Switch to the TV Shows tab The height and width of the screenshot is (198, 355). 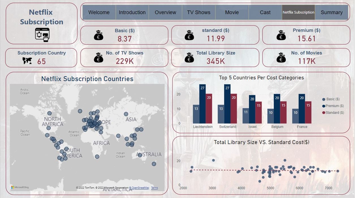199,12
